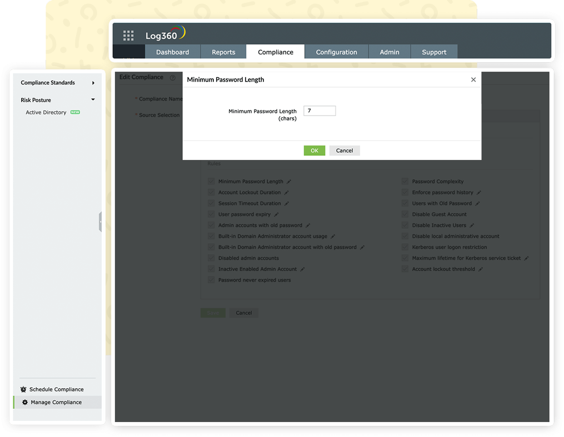Click the Schedule Compliance clock icon
This screenshot has height=437, width=564.
(x=23, y=389)
